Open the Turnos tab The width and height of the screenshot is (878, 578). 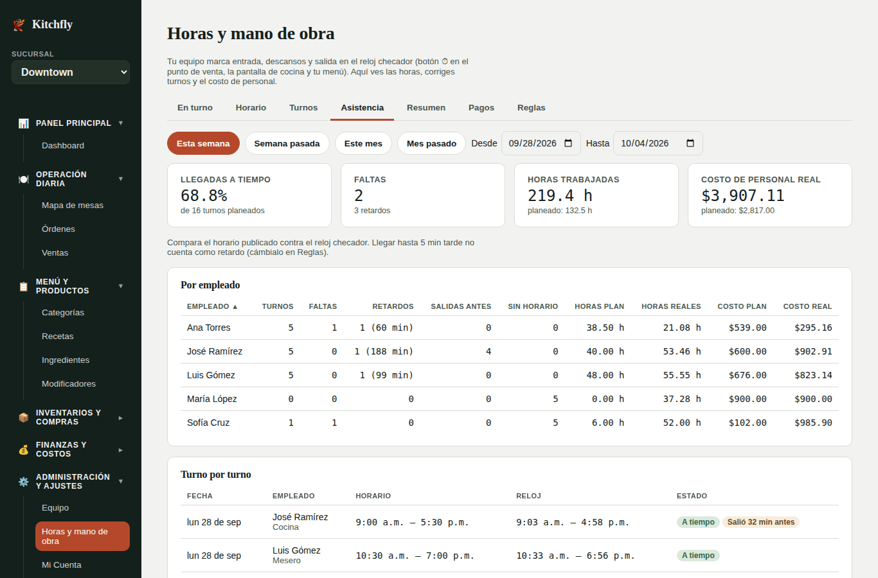point(303,108)
